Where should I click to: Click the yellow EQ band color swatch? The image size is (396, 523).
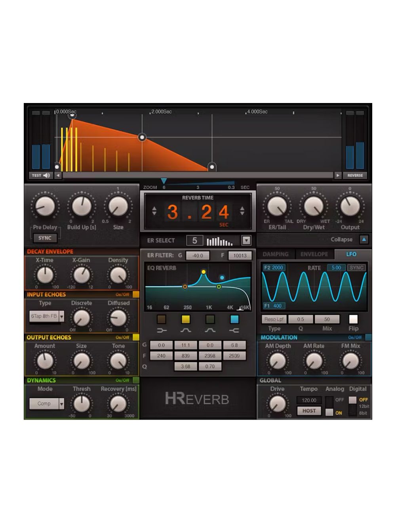coord(186,319)
